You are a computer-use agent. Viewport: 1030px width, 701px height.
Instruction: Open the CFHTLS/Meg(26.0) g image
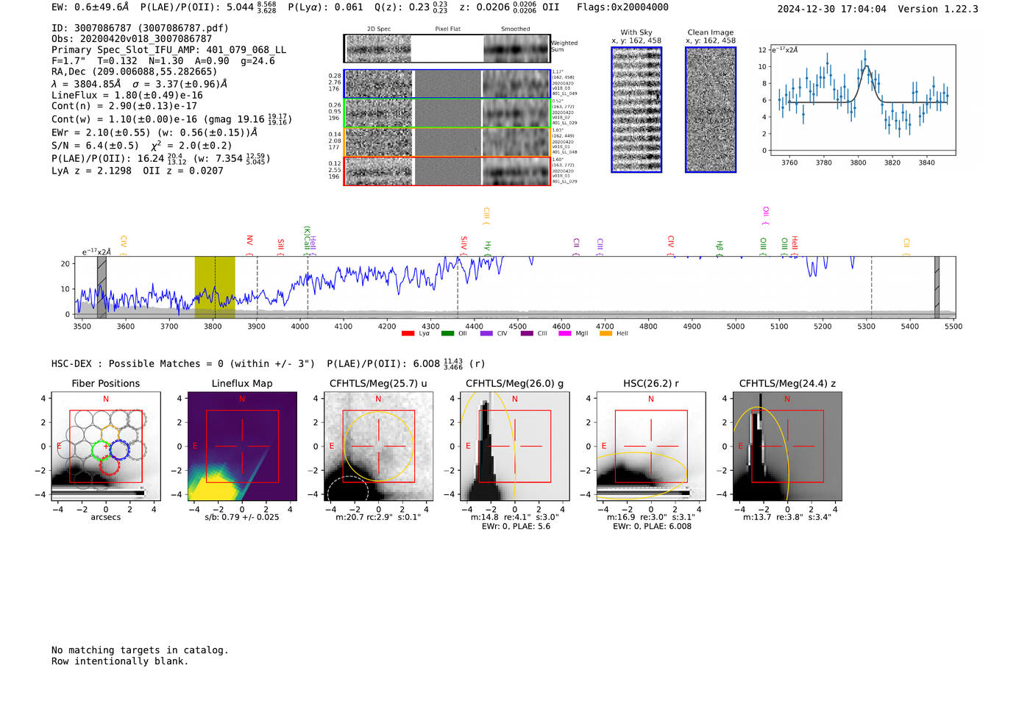point(515,446)
